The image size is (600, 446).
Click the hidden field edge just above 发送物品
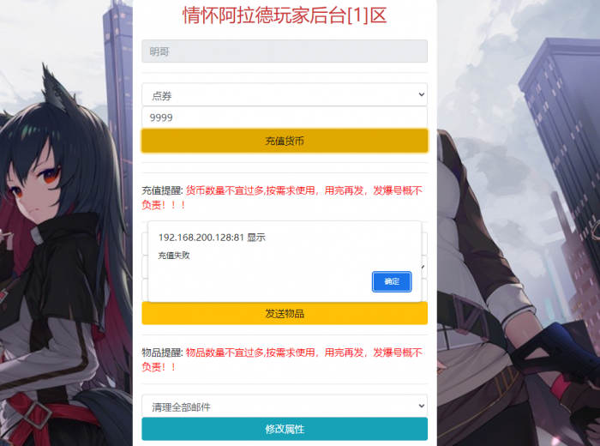[145, 290]
